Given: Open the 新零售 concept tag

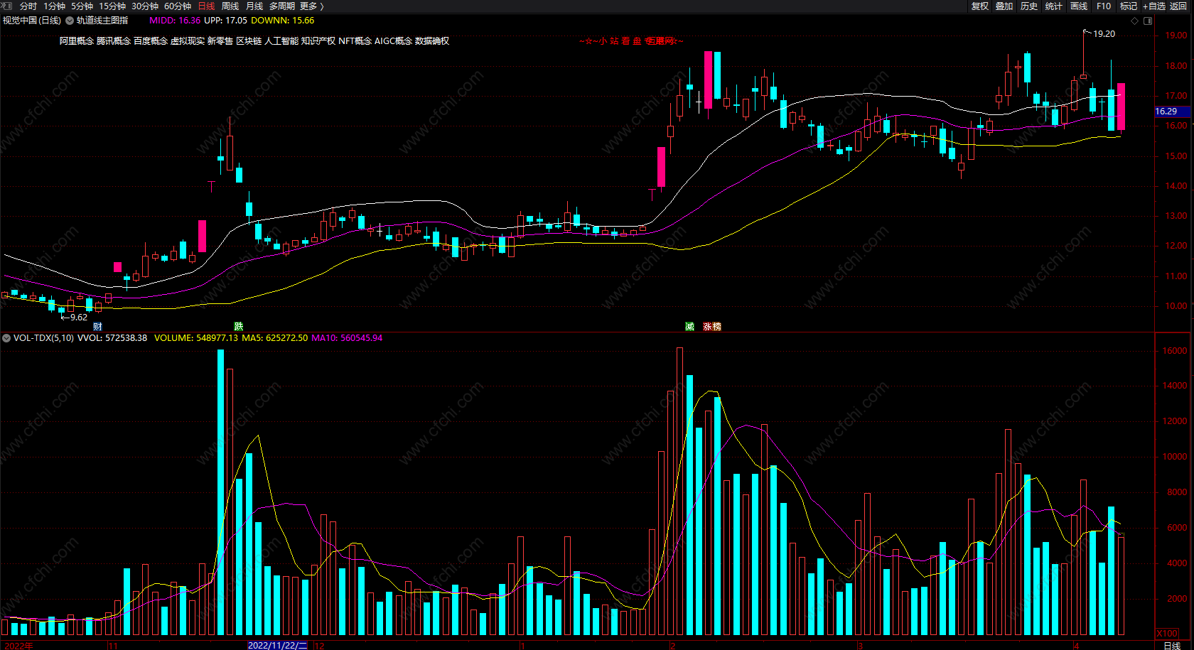Looking at the screenshot, I should 220,41.
